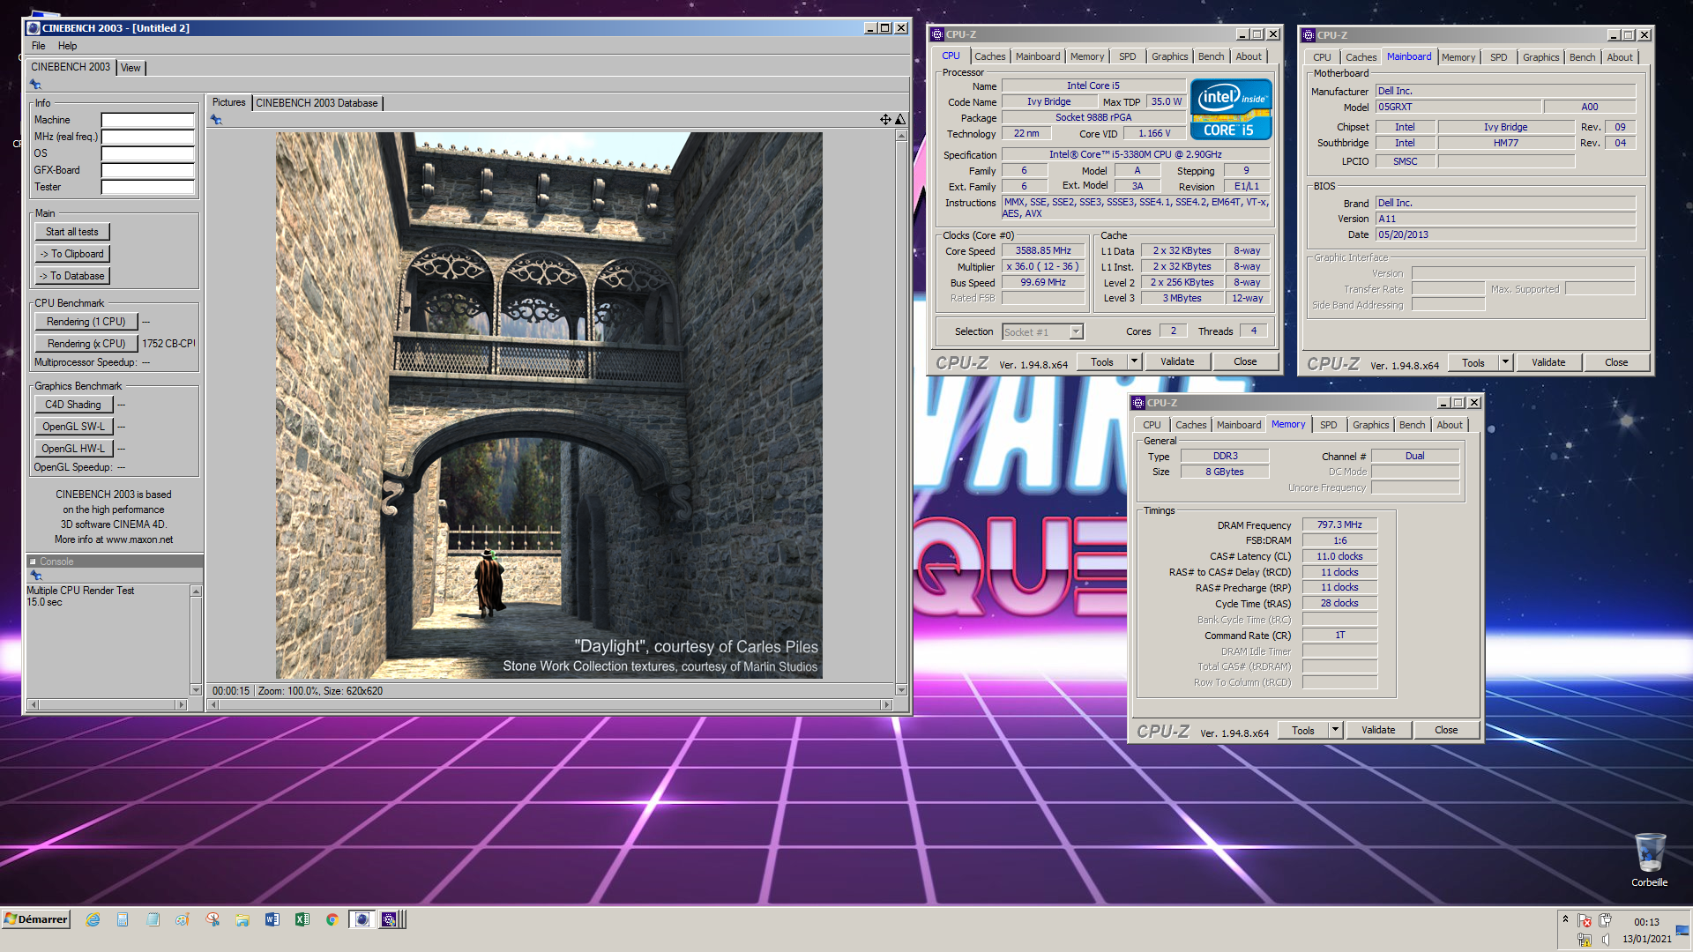The height and width of the screenshot is (952, 1693).
Task: Expand Tools dropdown arrow in Mainboard window
Action: coord(1505,362)
